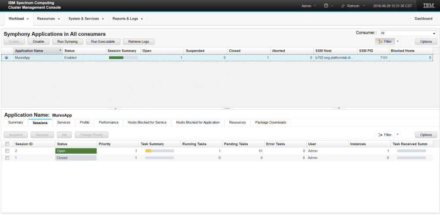Open the Workload menu dropdown
This screenshot has height=215, width=440.
[x=18, y=19]
